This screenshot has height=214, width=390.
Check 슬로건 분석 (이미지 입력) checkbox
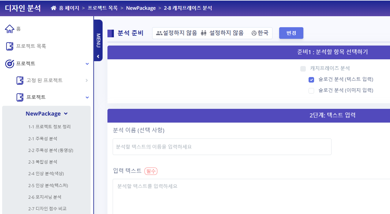[311, 90]
